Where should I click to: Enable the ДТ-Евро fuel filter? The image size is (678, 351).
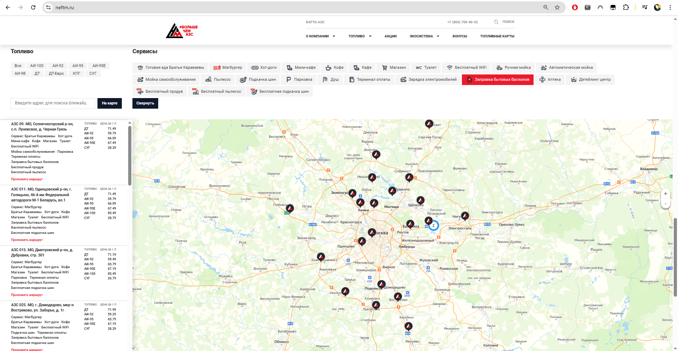click(x=56, y=73)
